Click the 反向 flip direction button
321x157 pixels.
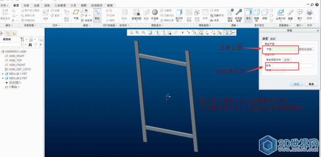click(286, 60)
